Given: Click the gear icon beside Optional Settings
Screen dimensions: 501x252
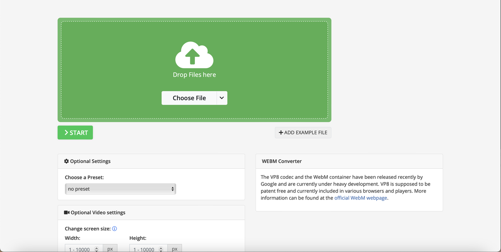Looking at the screenshot, I should 66,161.
